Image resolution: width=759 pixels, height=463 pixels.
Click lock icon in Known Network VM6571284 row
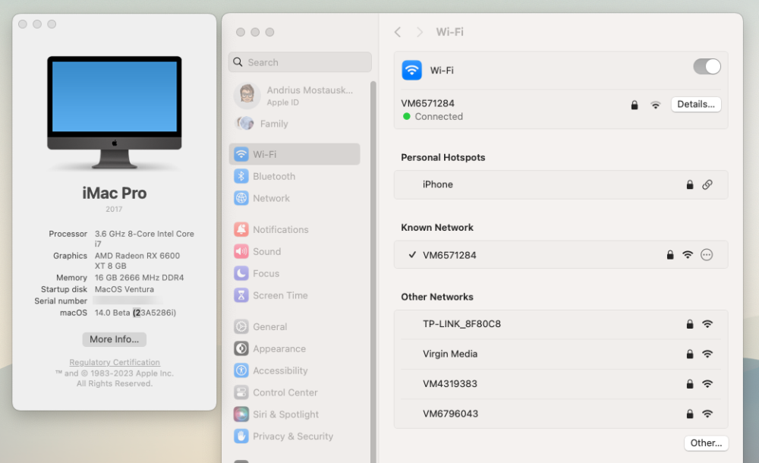tap(670, 255)
